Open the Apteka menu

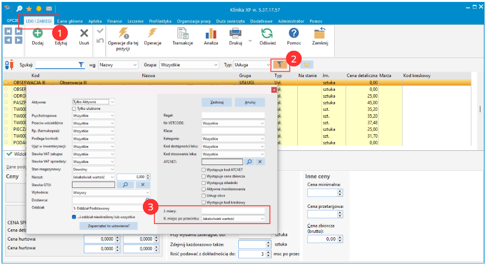click(x=95, y=21)
